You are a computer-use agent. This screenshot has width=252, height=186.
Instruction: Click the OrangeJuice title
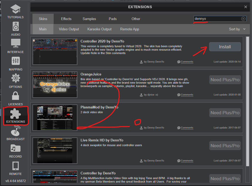pyautogui.click(x=91, y=74)
